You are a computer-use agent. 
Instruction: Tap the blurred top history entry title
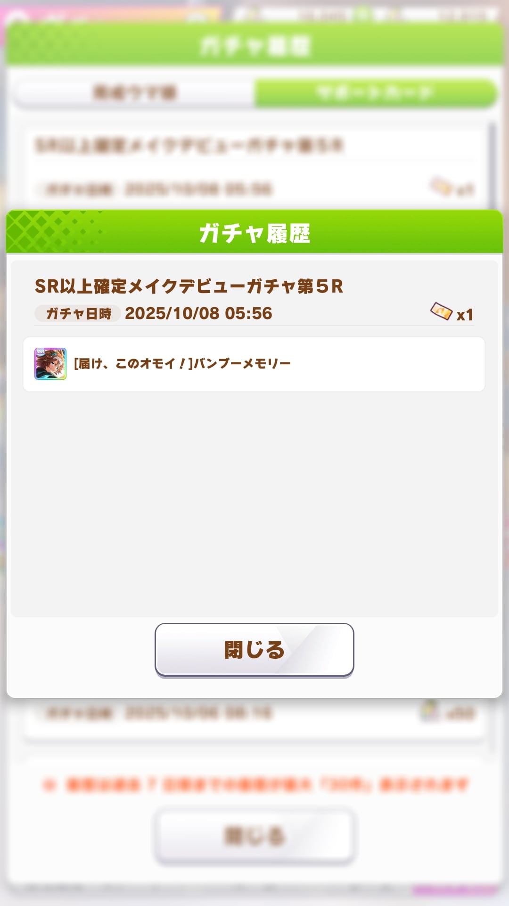tap(189, 145)
